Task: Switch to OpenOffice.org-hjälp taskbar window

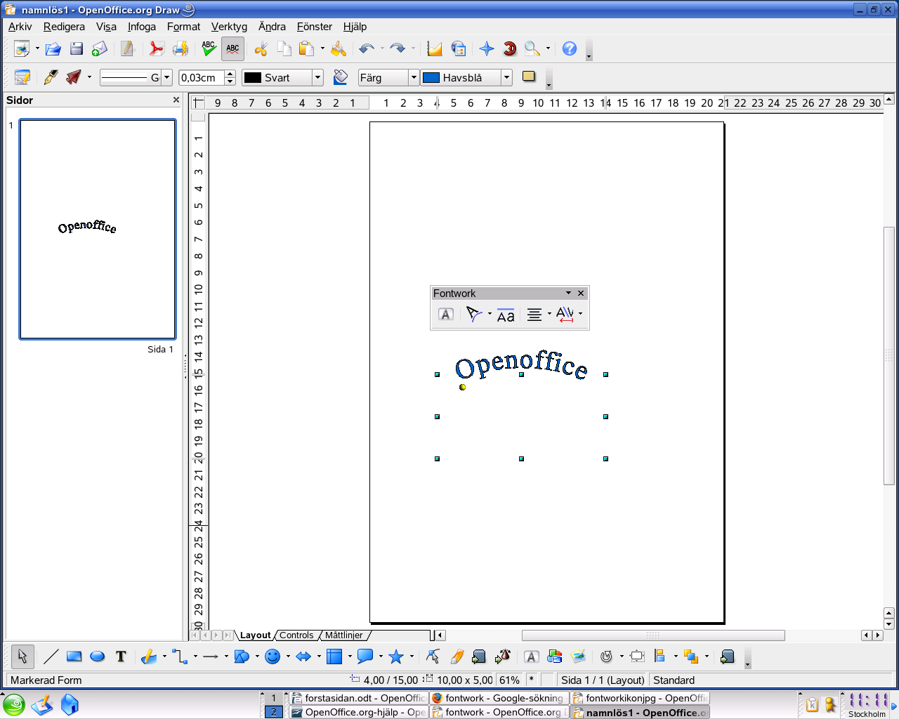Action: click(358, 712)
